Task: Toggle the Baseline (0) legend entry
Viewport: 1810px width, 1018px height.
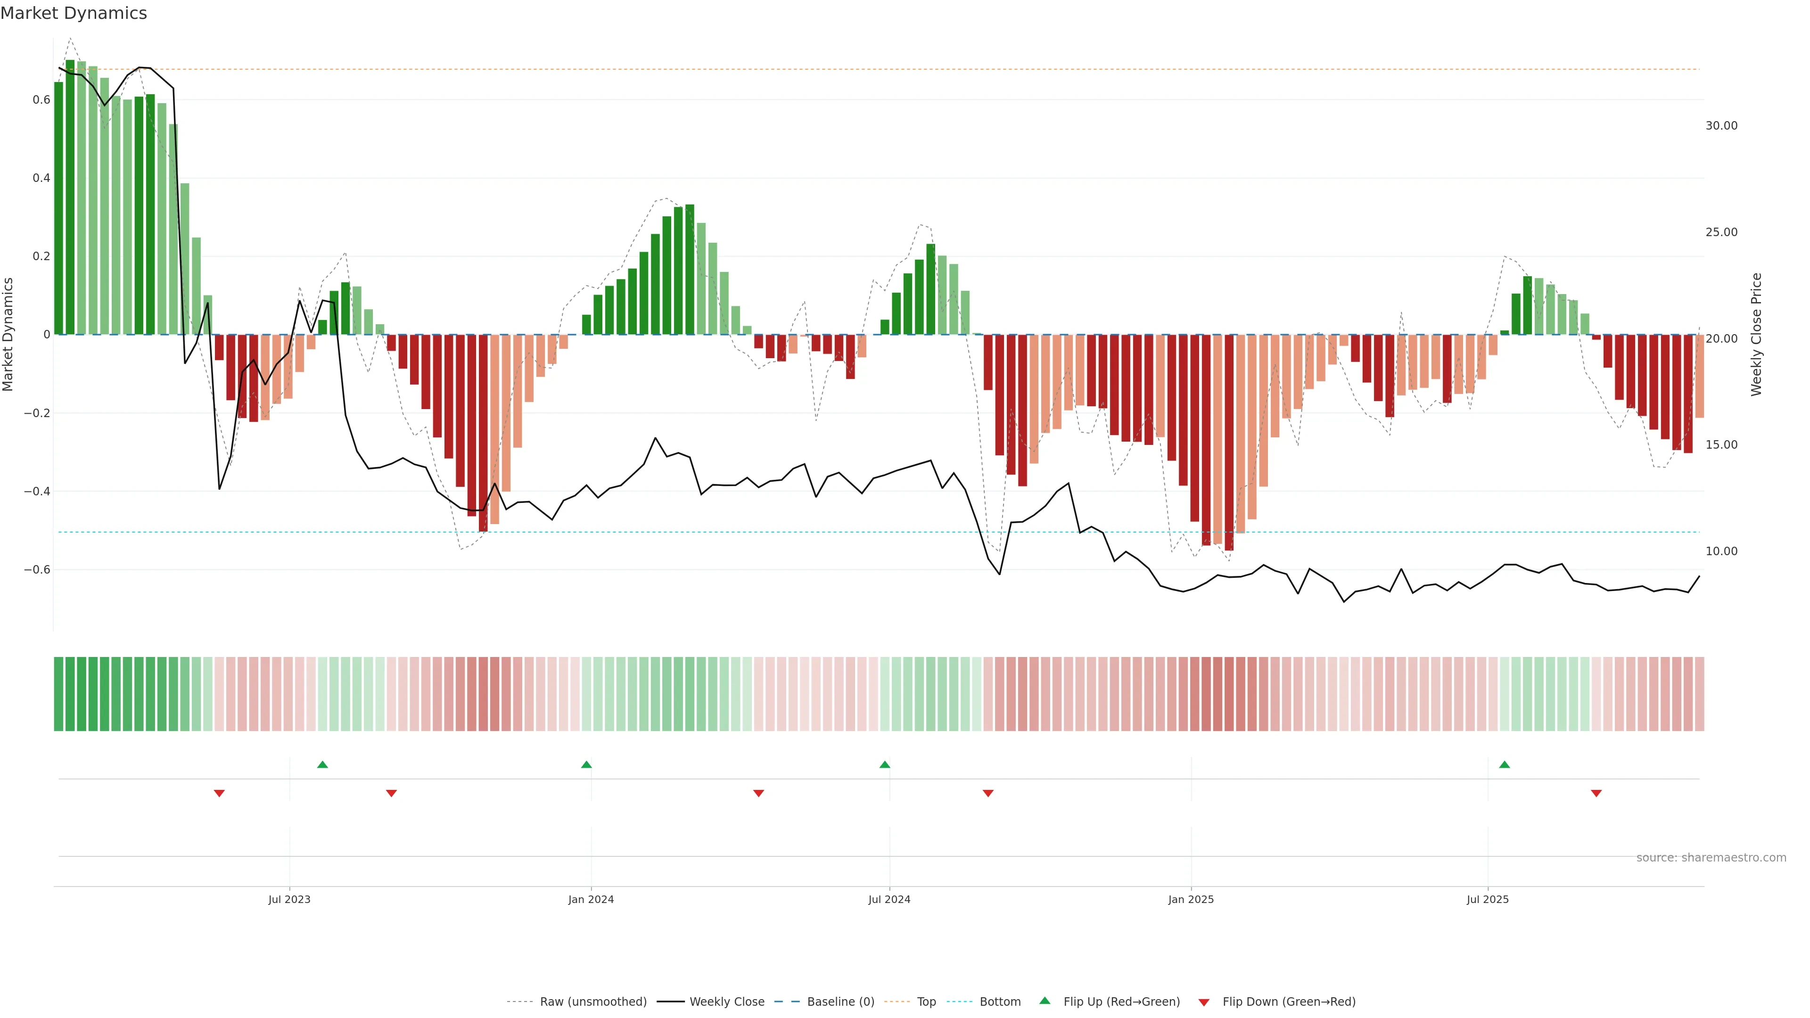Action: 840,1002
